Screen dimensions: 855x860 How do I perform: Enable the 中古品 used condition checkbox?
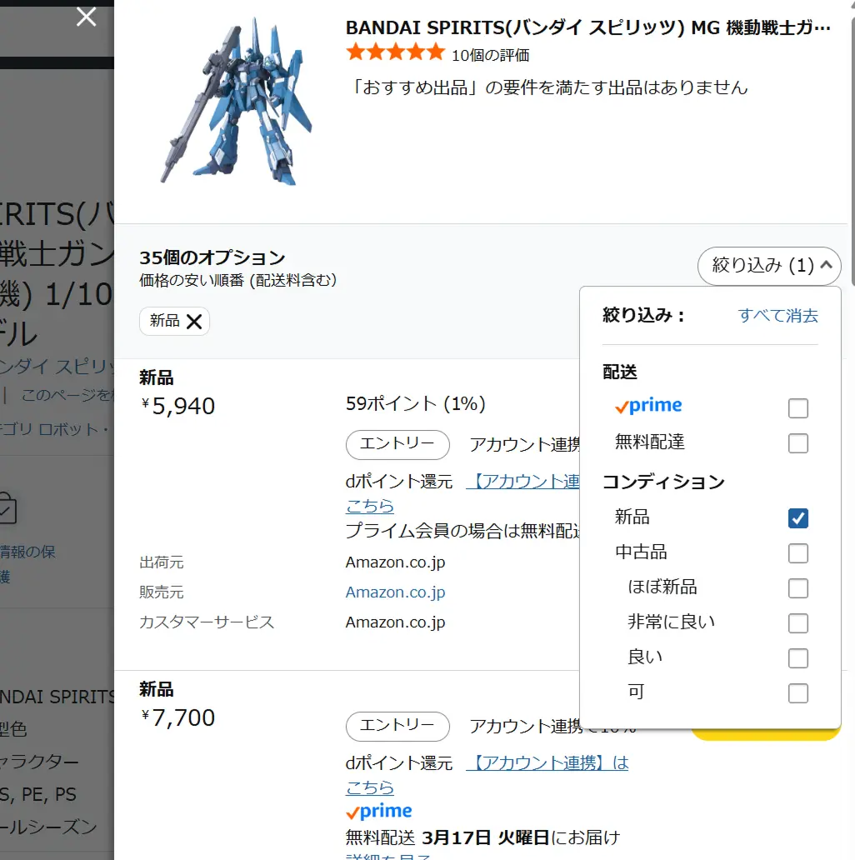(797, 552)
